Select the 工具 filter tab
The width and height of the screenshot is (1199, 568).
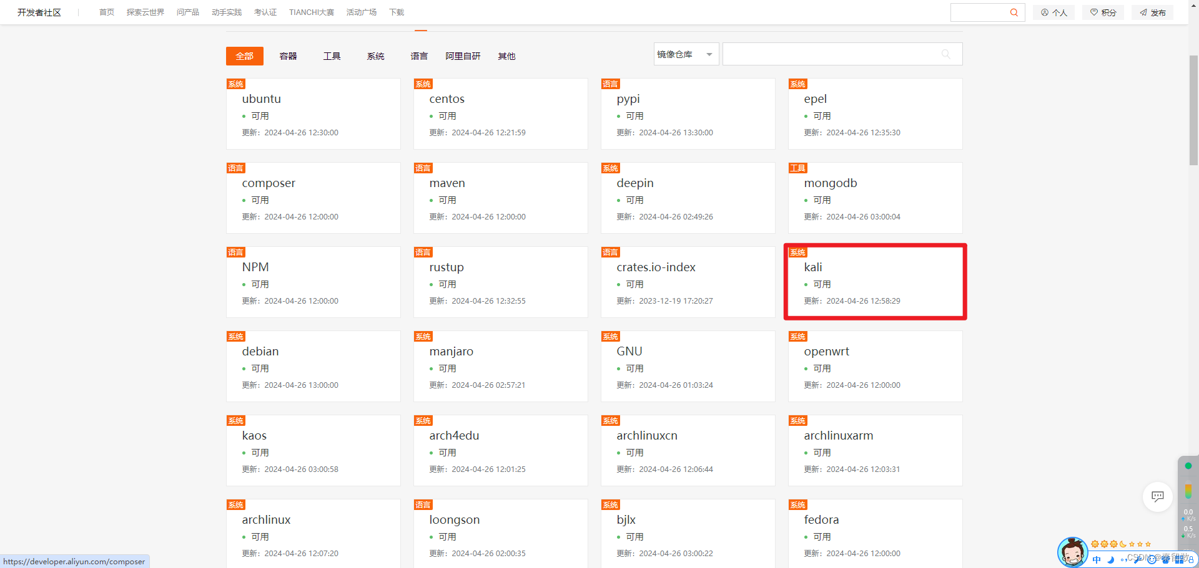[332, 56]
